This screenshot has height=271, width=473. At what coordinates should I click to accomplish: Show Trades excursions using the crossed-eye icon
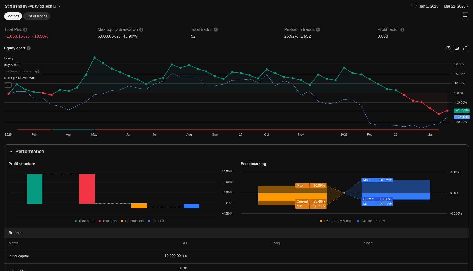37,71
